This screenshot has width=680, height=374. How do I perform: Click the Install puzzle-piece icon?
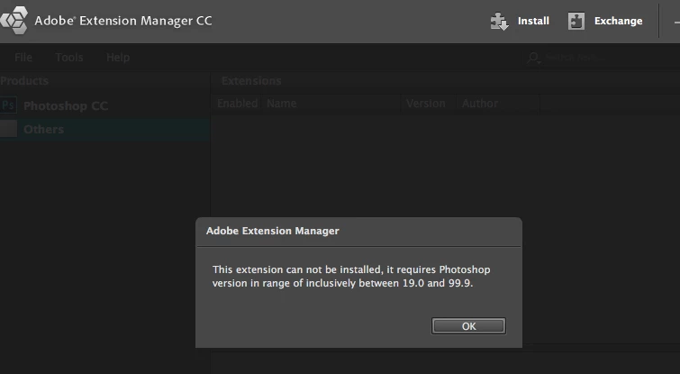(x=500, y=22)
